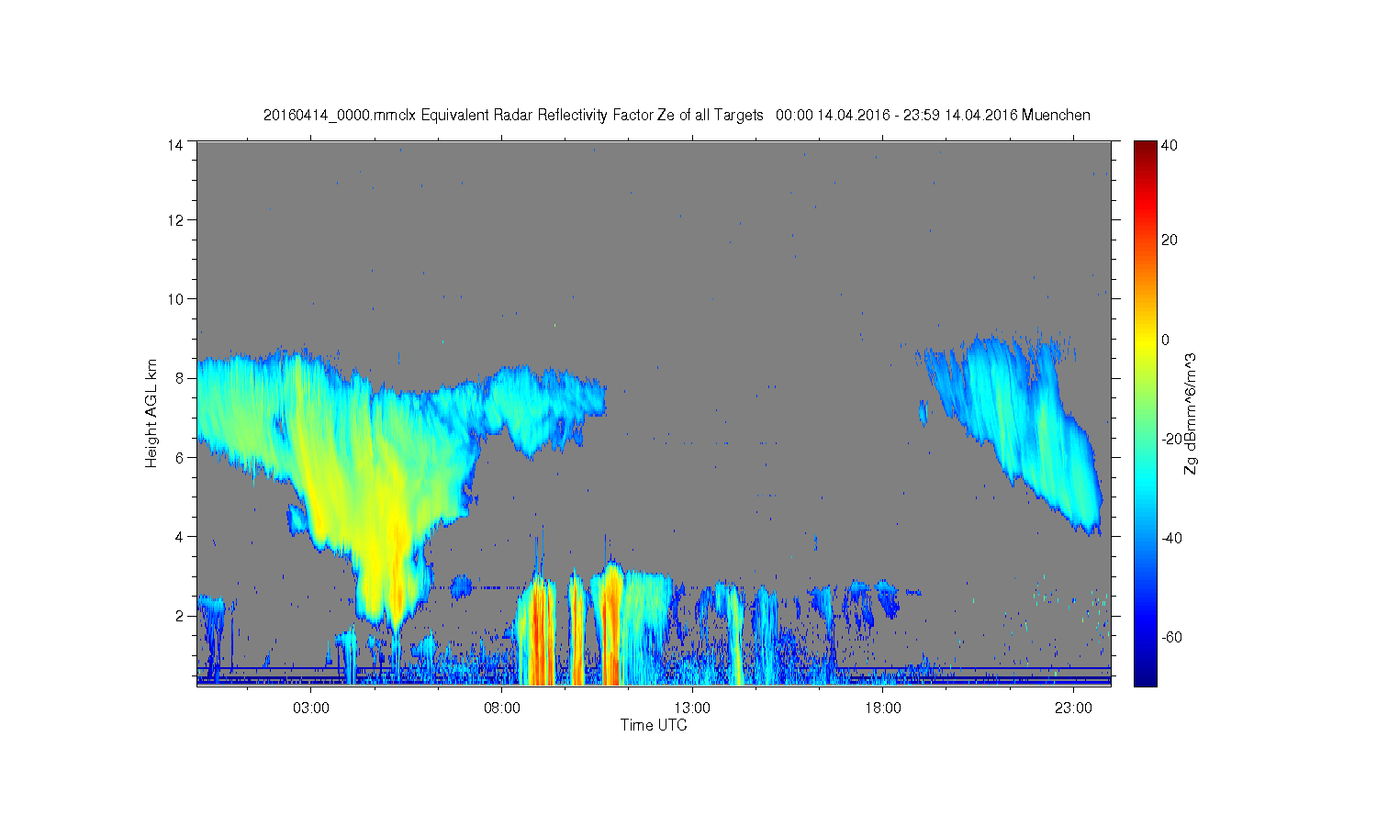Click the colorbar label '0'
Viewport: 1377px width, 826px height.
point(1165,340)
